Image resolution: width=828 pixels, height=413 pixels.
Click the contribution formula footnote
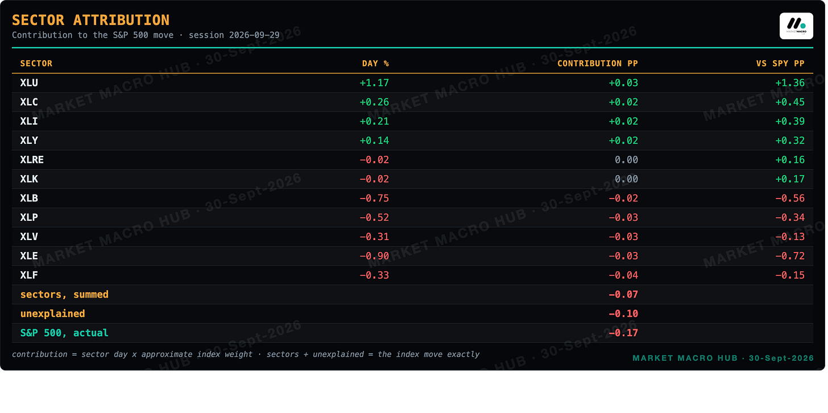click(x=246, y=354)
